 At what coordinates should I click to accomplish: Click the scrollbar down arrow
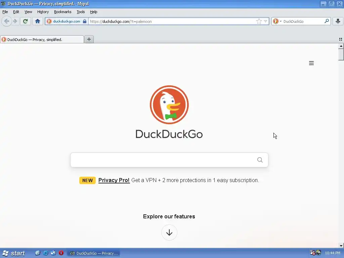coord(341,246)
